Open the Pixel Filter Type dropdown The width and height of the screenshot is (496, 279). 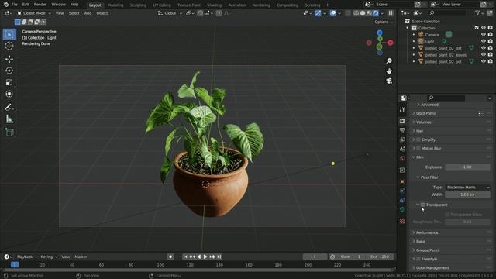pyautogui.click(x=468, y=188)
